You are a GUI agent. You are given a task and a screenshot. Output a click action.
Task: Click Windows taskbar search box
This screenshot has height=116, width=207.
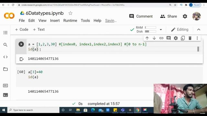point(34,110)
